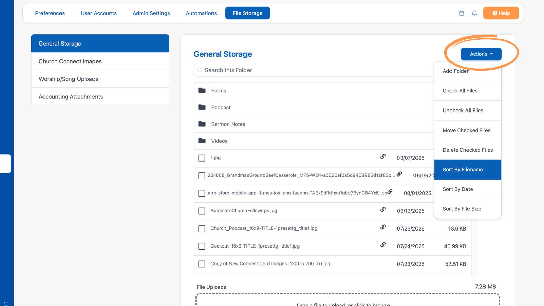Click filename Church_Podcast_16x9-TITLE-1presettg_title1.jpg
544x306 pixels.
[264, 228]
